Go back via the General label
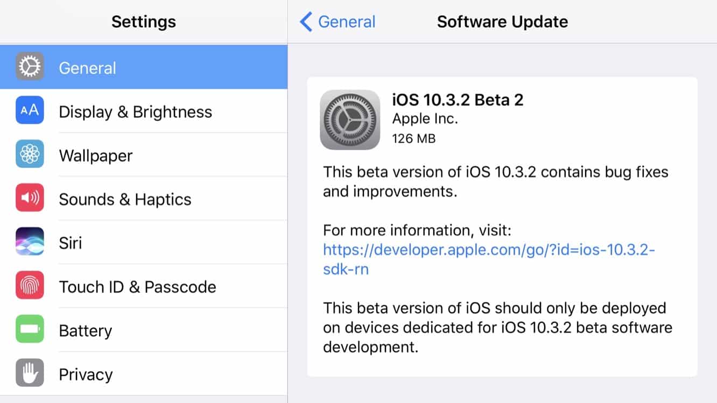 (x=347, y=22)
